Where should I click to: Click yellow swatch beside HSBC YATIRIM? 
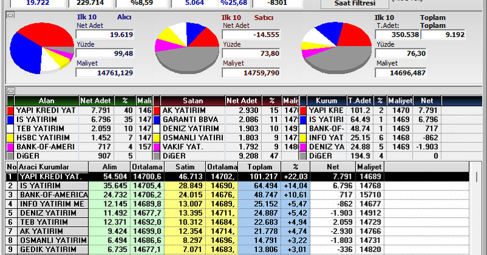[10, 138]
